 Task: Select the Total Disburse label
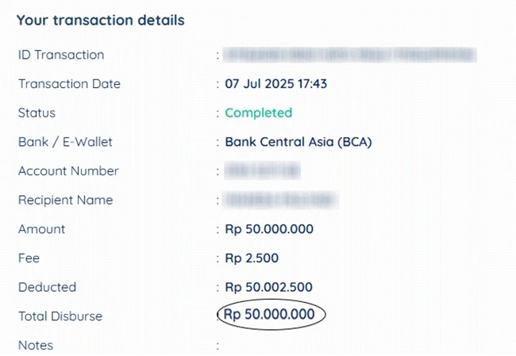pos(60,316)
